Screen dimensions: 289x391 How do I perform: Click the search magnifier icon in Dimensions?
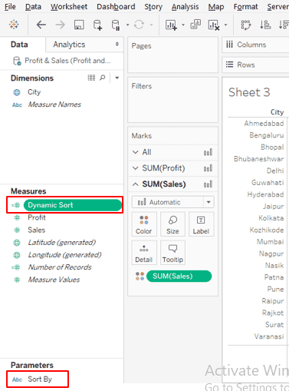click(x=103, y=78)
